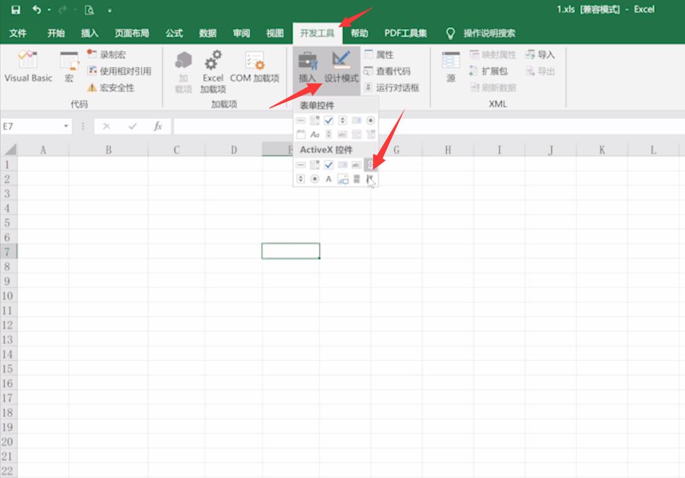
Task: Insert a form control Group Box
Action: tap(301, 134)
